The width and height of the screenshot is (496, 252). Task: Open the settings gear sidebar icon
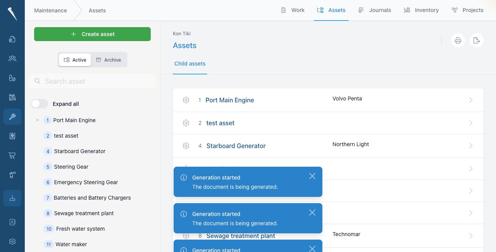12,242
